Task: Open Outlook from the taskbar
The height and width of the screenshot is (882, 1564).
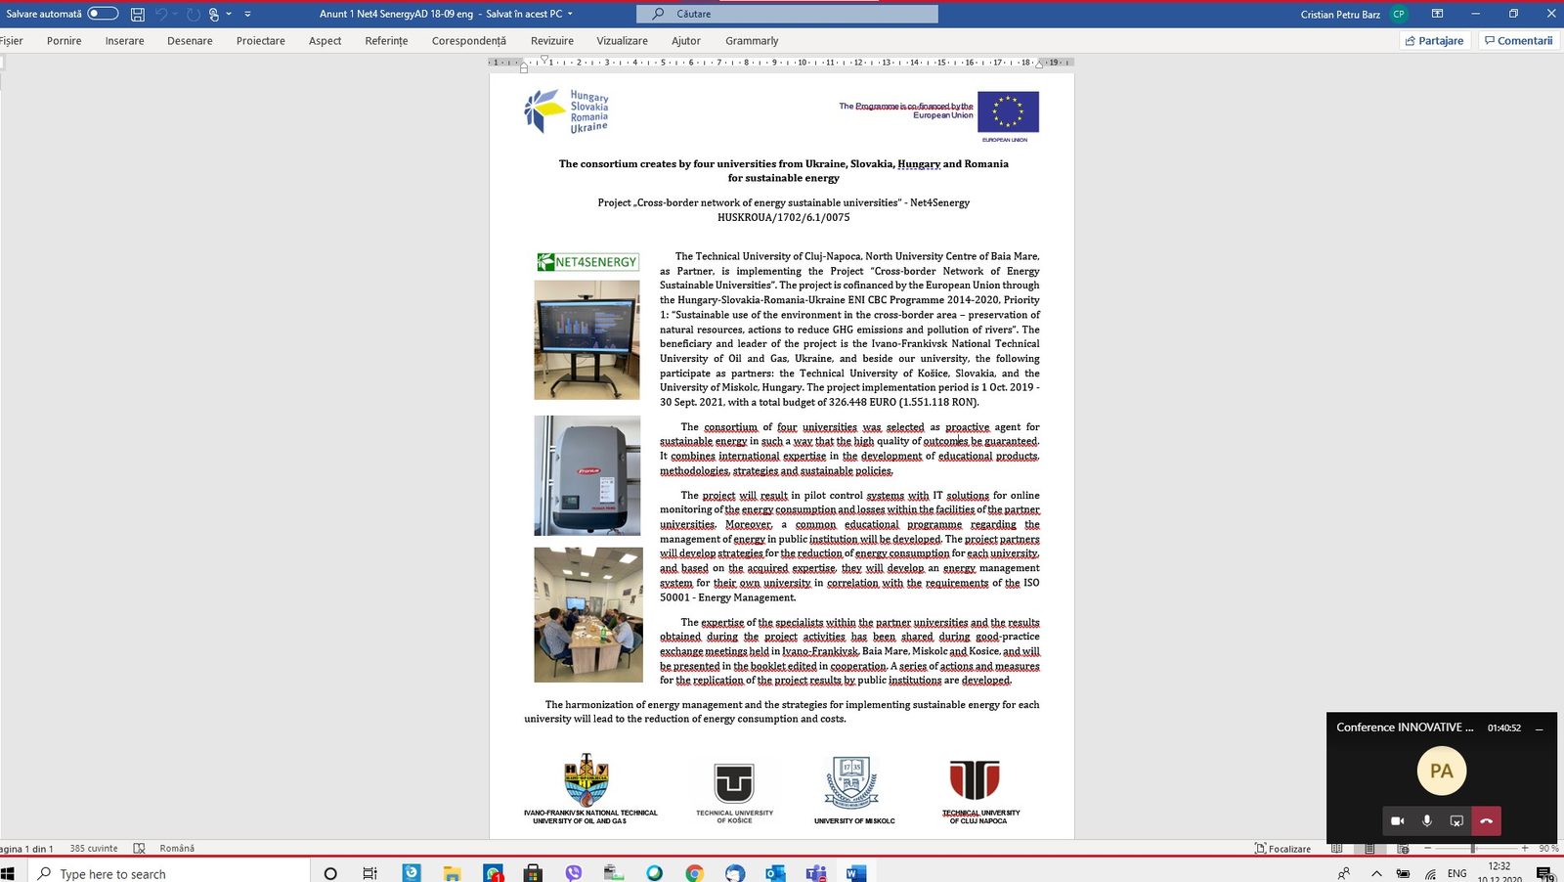Action: (776, 873)
